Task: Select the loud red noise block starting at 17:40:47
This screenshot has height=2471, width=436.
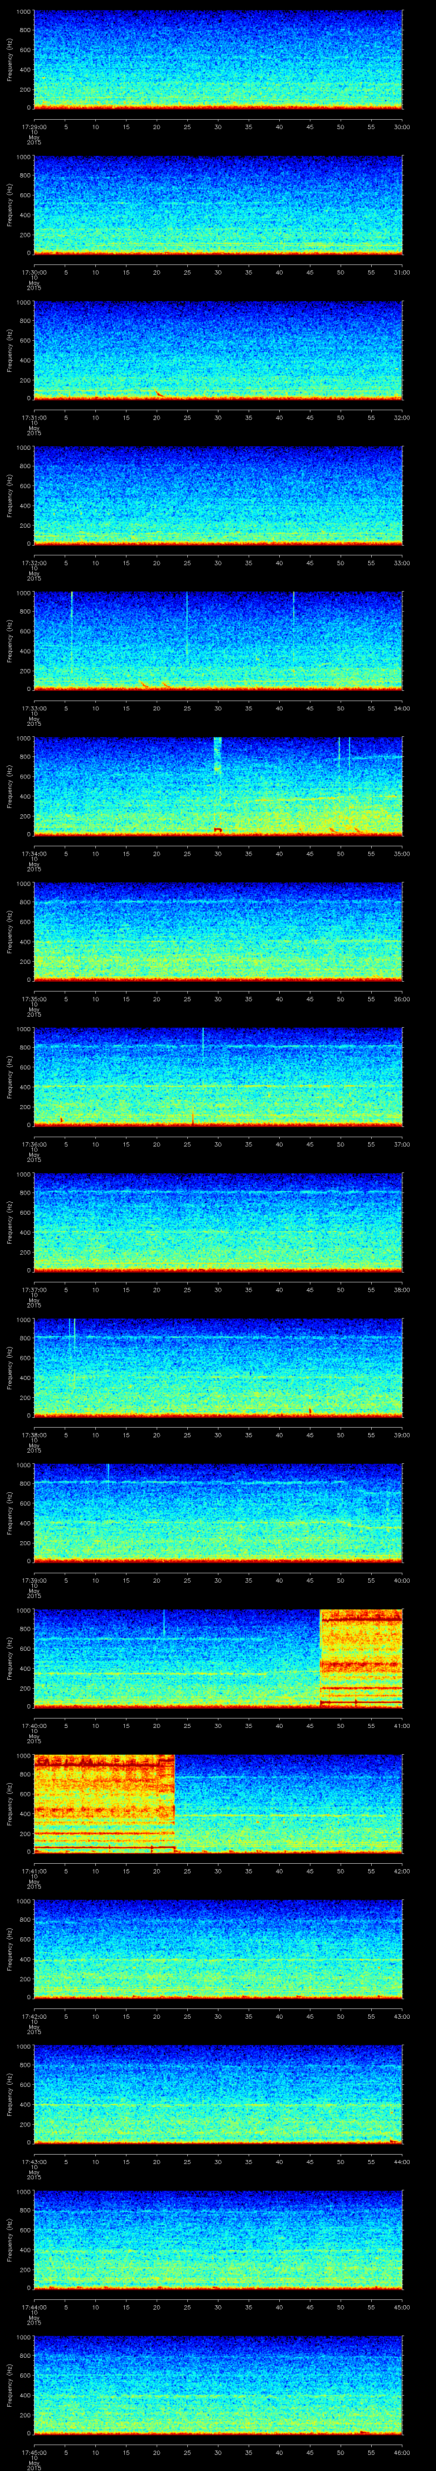Action: pos(361,1658)
